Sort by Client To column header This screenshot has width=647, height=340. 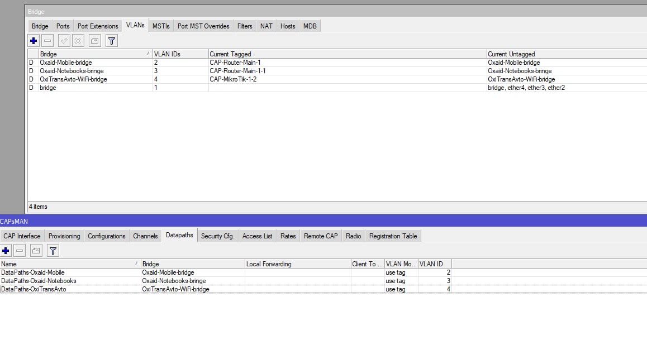(367, 264)
